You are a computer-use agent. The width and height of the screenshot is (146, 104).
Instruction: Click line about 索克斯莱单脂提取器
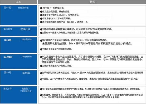click(x=71, y=33)
